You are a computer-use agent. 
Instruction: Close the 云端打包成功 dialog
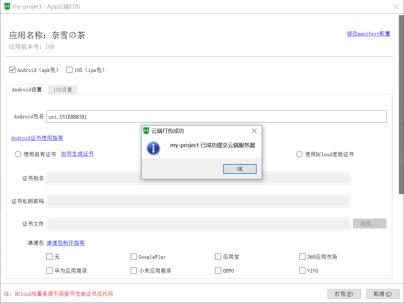tap(254, 131)
